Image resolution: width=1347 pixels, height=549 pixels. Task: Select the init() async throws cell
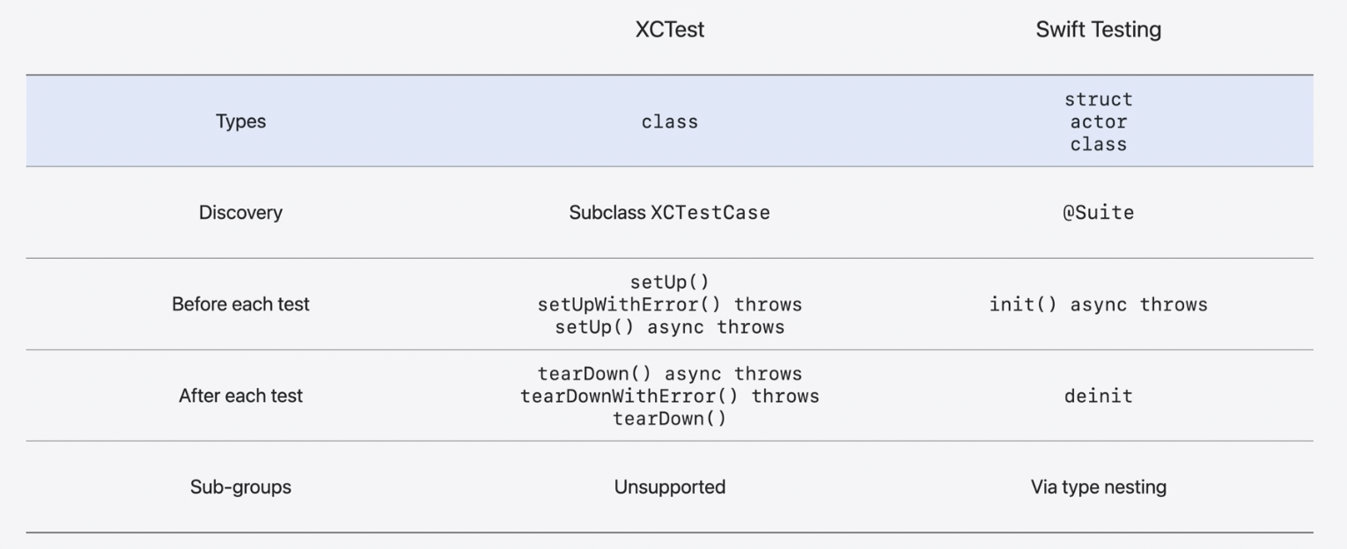tap(1099, 304)
